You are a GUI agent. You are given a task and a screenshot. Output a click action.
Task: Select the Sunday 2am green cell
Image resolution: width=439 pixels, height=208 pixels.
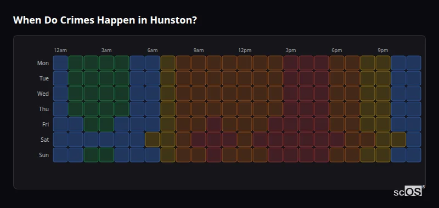tap(91, 155)
